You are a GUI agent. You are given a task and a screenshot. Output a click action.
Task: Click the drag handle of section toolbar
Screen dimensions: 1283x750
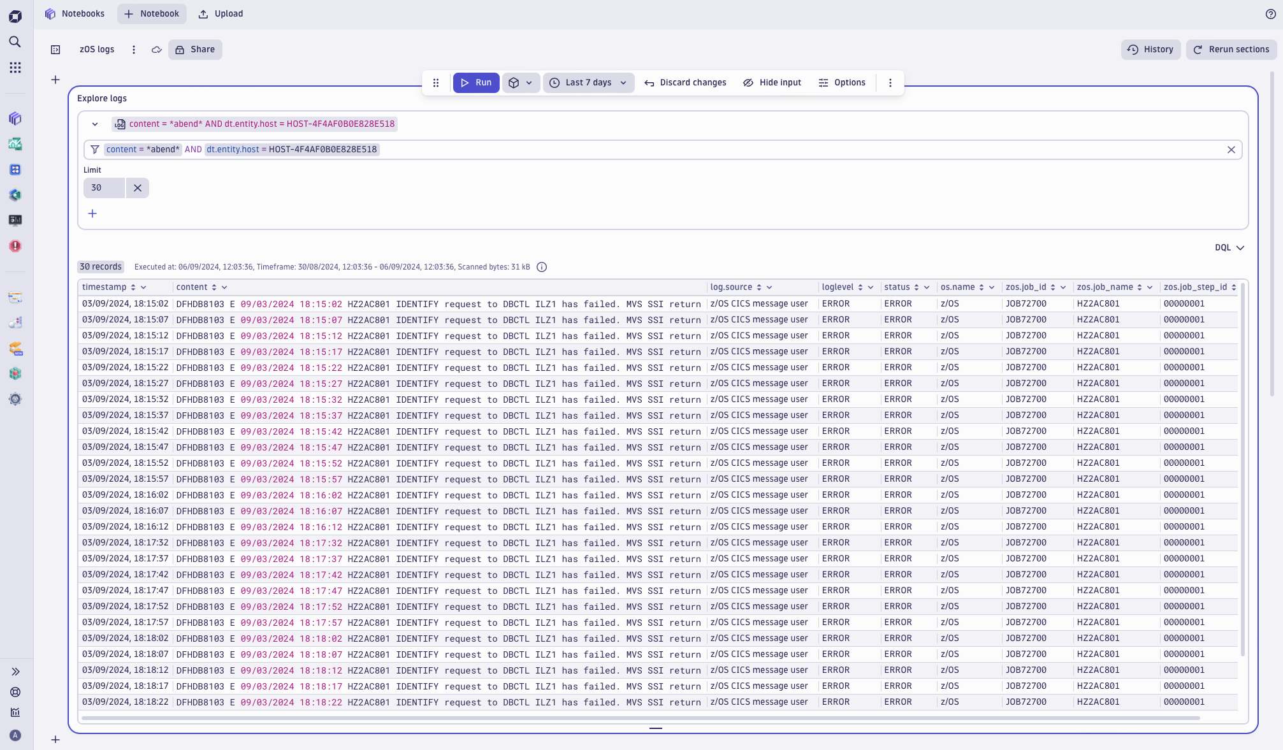click(436, 83)
